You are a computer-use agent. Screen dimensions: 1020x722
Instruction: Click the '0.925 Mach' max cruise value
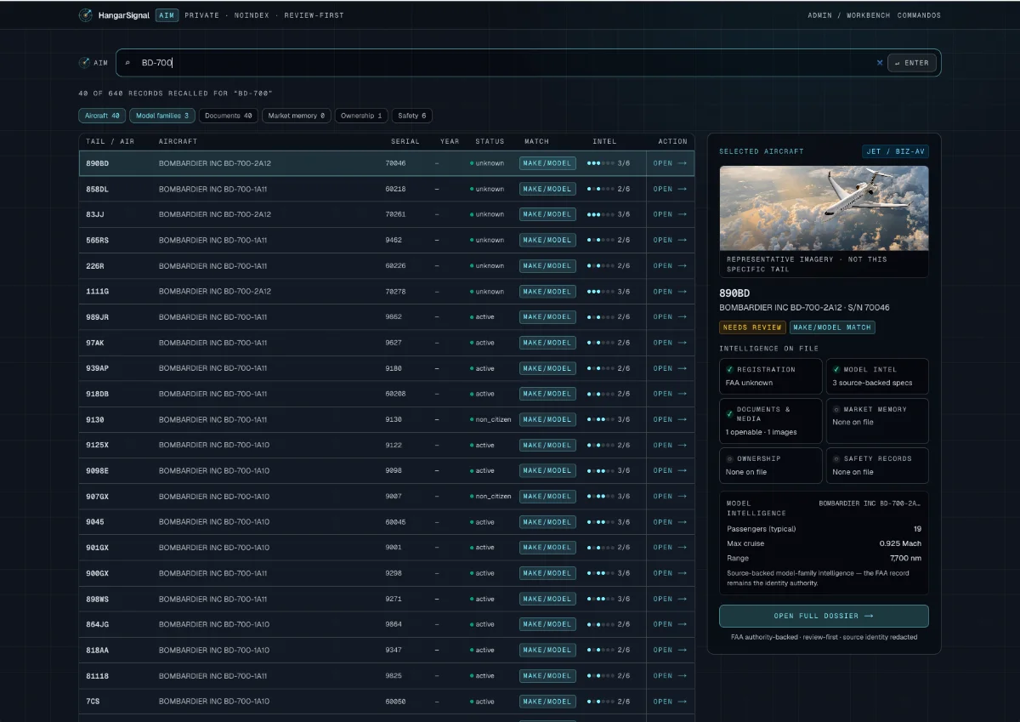pos(900,543)
